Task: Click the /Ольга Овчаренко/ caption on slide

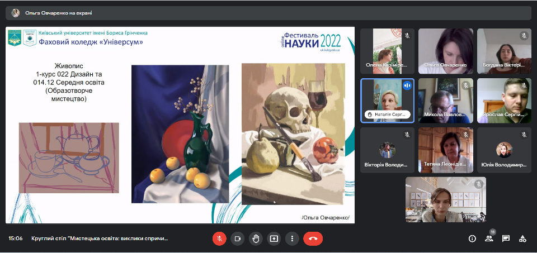Action: tap(326, 218)
